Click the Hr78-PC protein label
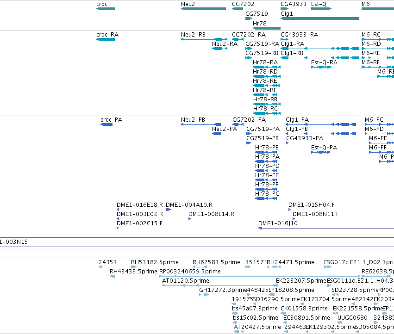The width and height of the screenshot is (394, 334). click(267, 194)
